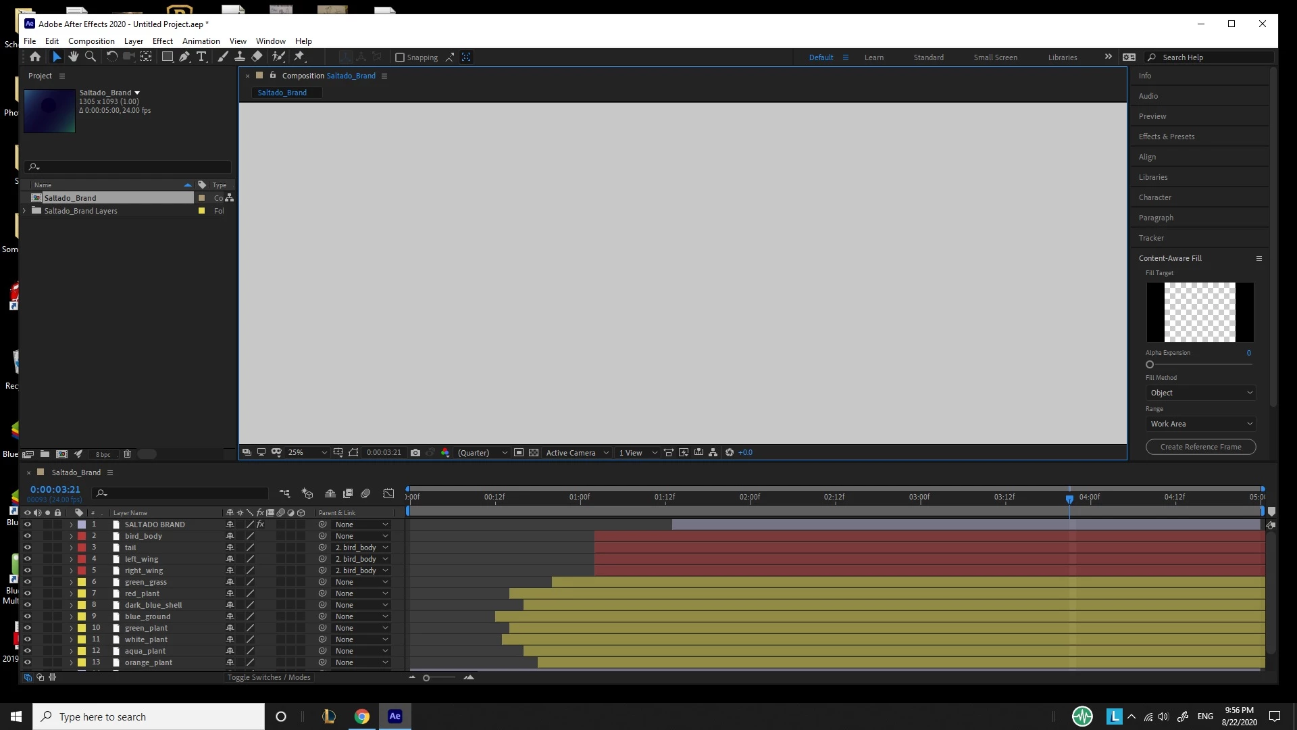This screenshot has height=730, width=1297.
Task: Open the Quarter resolution dropdown
Action: [482, 453]
